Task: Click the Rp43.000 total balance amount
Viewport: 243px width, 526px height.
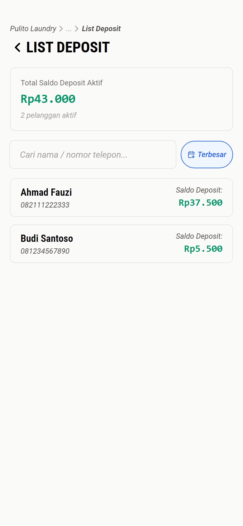Action: point(48,99)
